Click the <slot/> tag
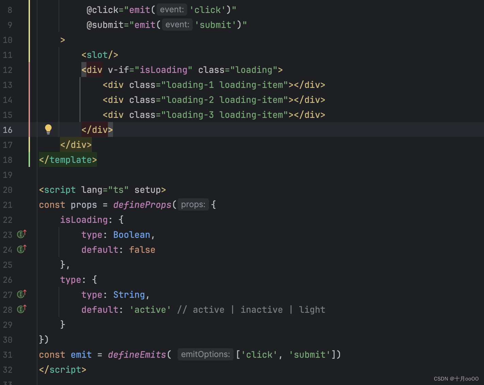Viewport: 484px width, 385px height. (100, 55)
